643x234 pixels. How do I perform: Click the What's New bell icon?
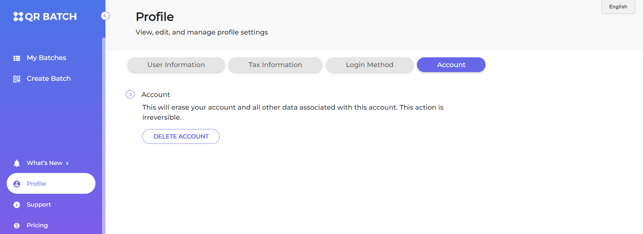[17, 163]
